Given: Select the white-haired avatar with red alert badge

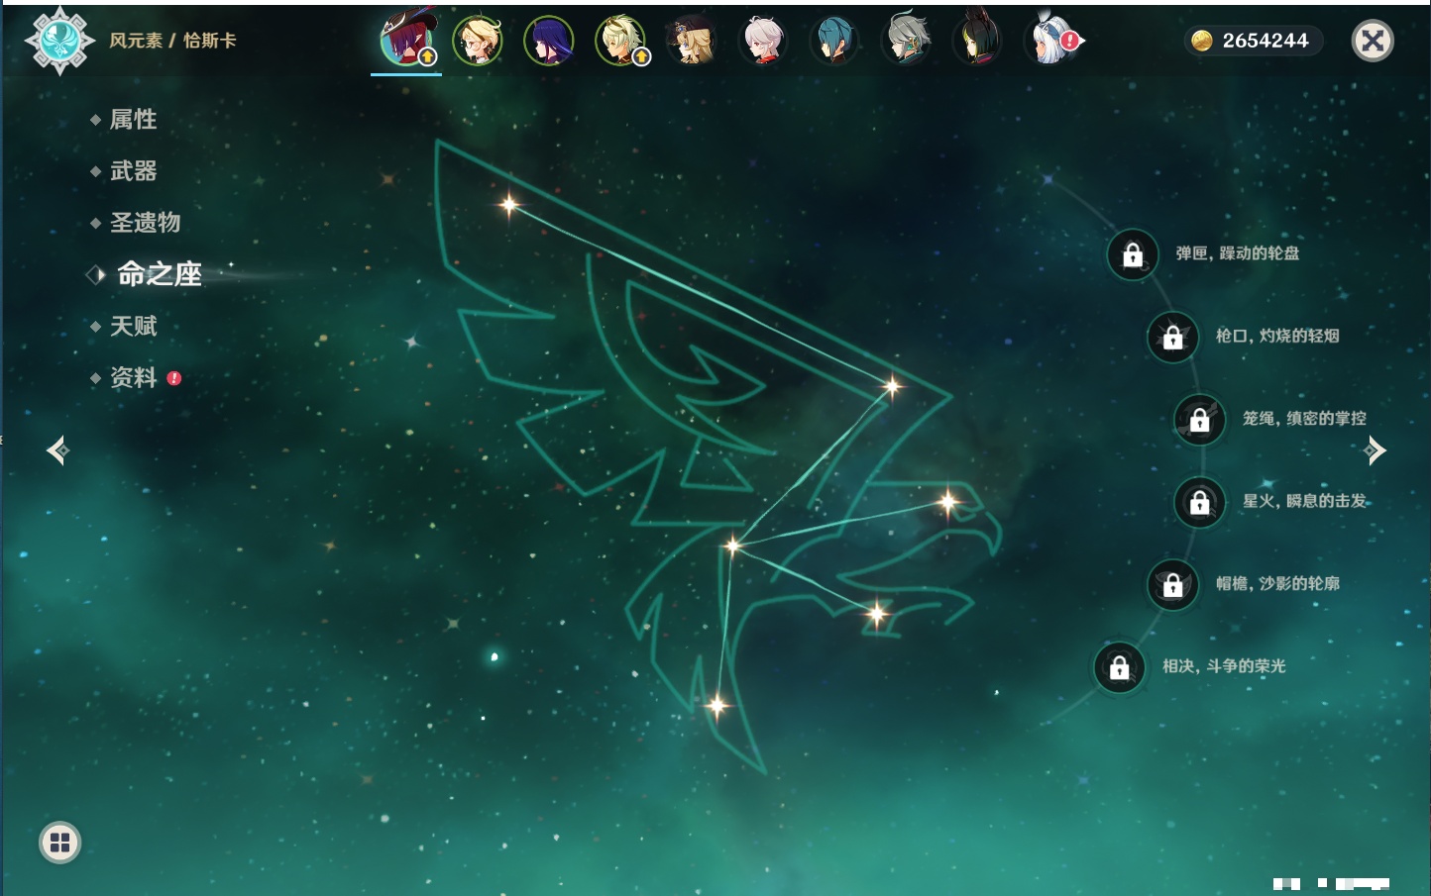Looking at the screenshot, I should (1052, 41).
